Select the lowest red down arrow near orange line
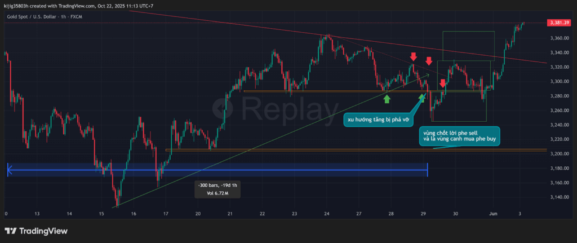The height and width of the screenshot is (243, 577). tap(443, 83)
